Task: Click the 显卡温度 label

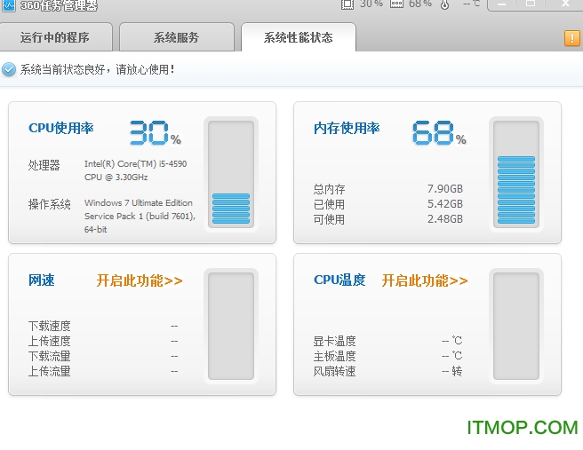Action: [335, 341]
